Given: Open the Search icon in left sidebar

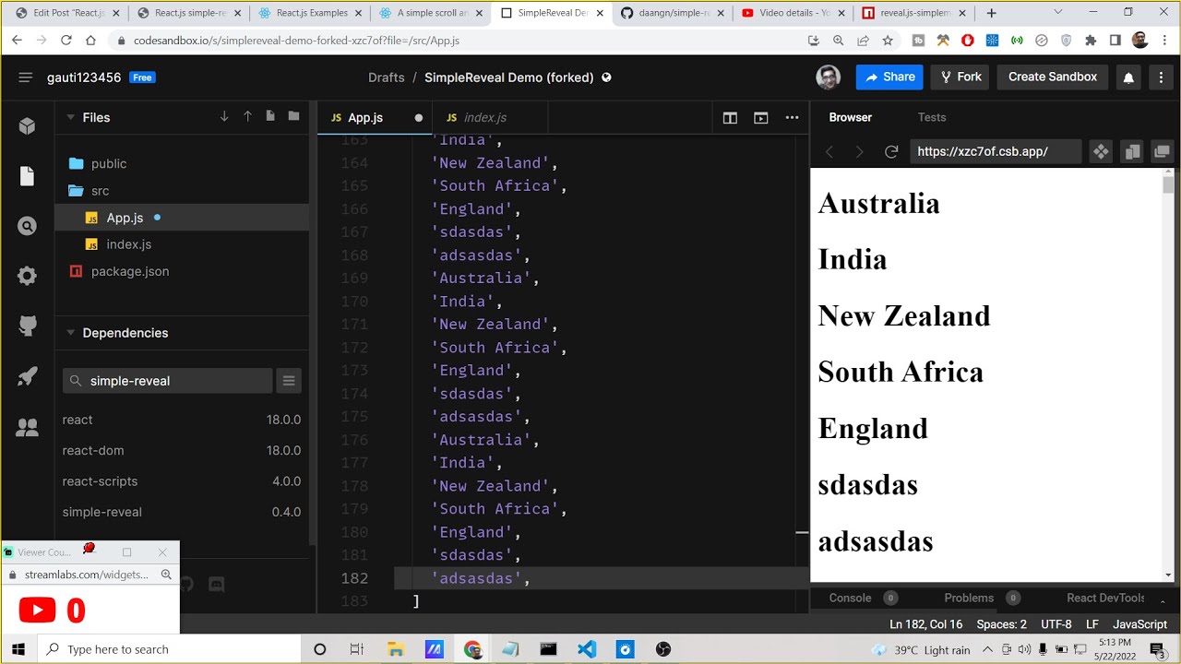Looking at the screenshot, I should click(x=27, y=226).
